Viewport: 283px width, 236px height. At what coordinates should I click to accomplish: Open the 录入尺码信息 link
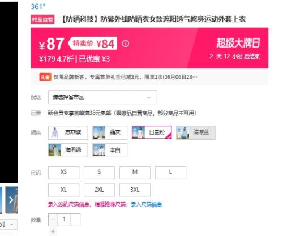[x=147, y=205]
